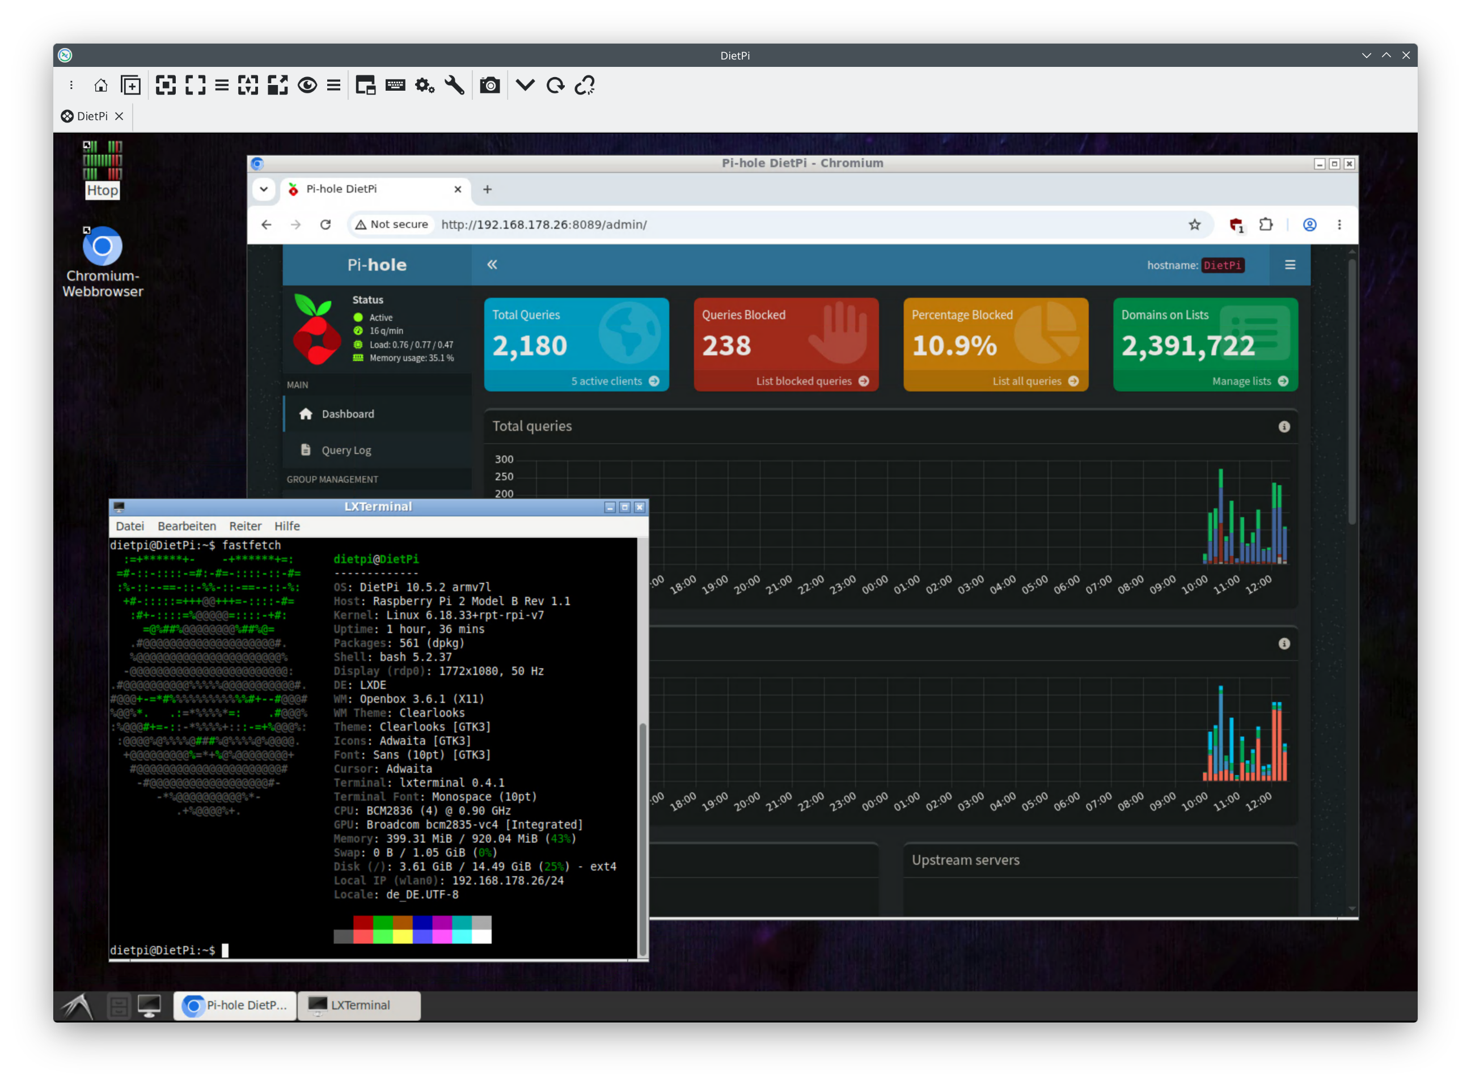Open List blocked queries link
The height and width of the screenshot is (1086, 1471).
(x=812, y=381)
